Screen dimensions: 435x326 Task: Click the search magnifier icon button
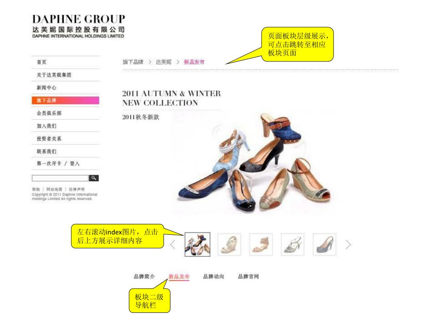[94, 178]
